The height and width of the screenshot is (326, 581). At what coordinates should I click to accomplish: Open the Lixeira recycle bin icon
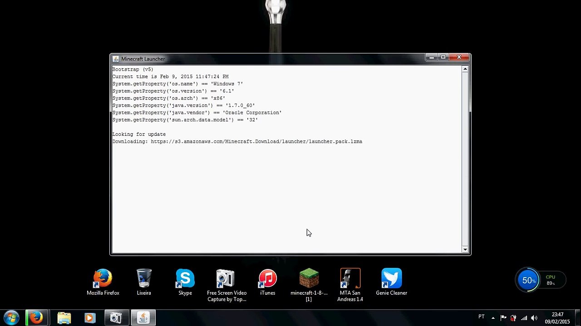(144, 282)
